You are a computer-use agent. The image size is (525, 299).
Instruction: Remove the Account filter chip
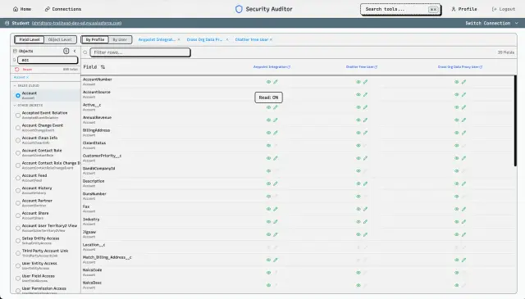coord(27,77)
